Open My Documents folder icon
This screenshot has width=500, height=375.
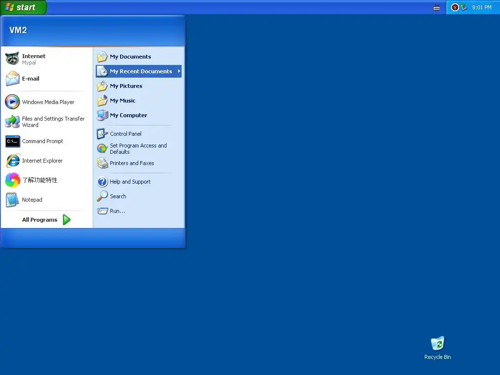[x=103, y=57]
